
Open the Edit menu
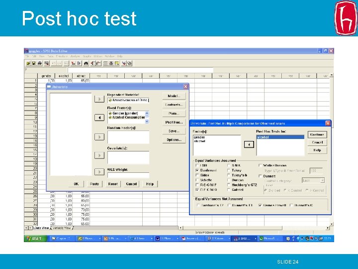coord(34,56)
